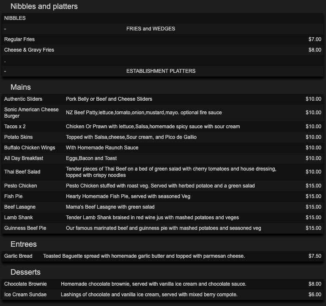The width and height of the screenshot is (326, 306).
Task: Click the Nibbles and platters section heading
Action: pyautogui.click(x=44, y=6)
